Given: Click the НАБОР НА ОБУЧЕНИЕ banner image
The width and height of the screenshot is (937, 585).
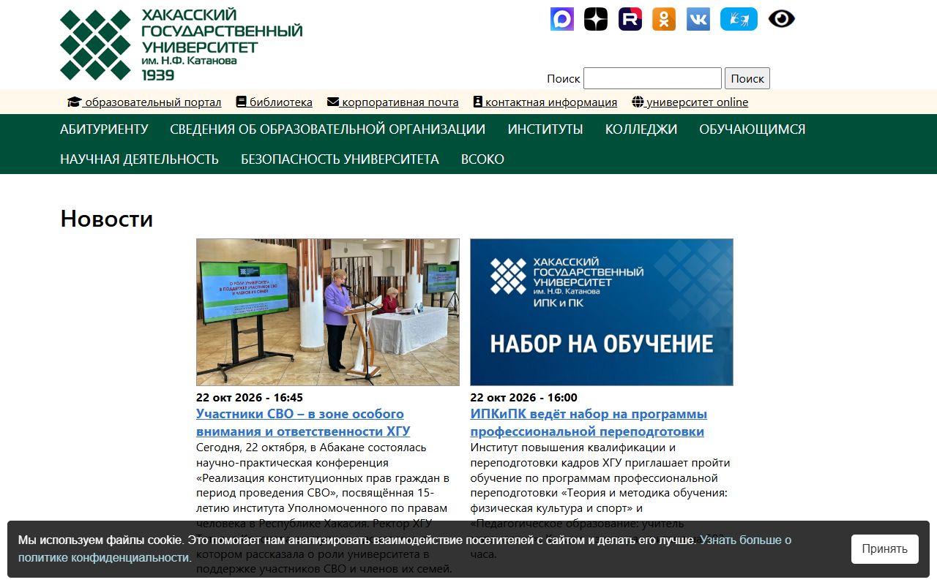Looking at the screenshot, I should pos(602,312).
